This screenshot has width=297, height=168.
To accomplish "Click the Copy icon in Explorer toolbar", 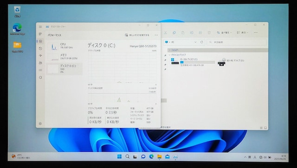I will point(174,33).
